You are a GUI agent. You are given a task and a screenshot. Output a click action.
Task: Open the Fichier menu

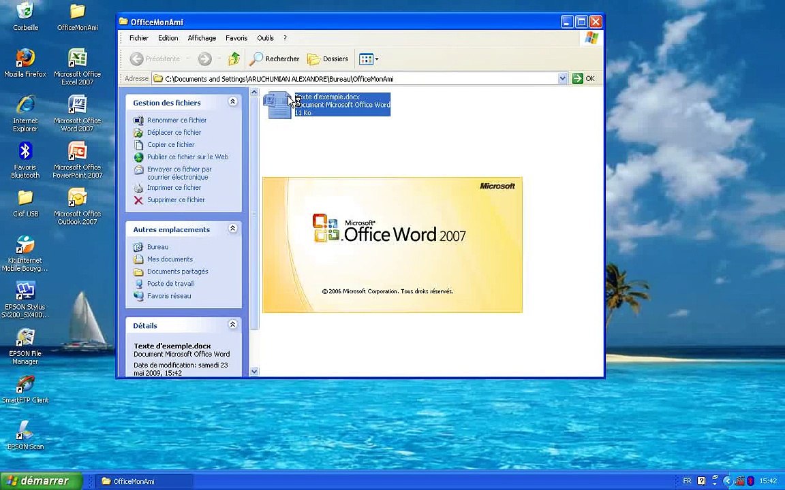tap(139, 38)
